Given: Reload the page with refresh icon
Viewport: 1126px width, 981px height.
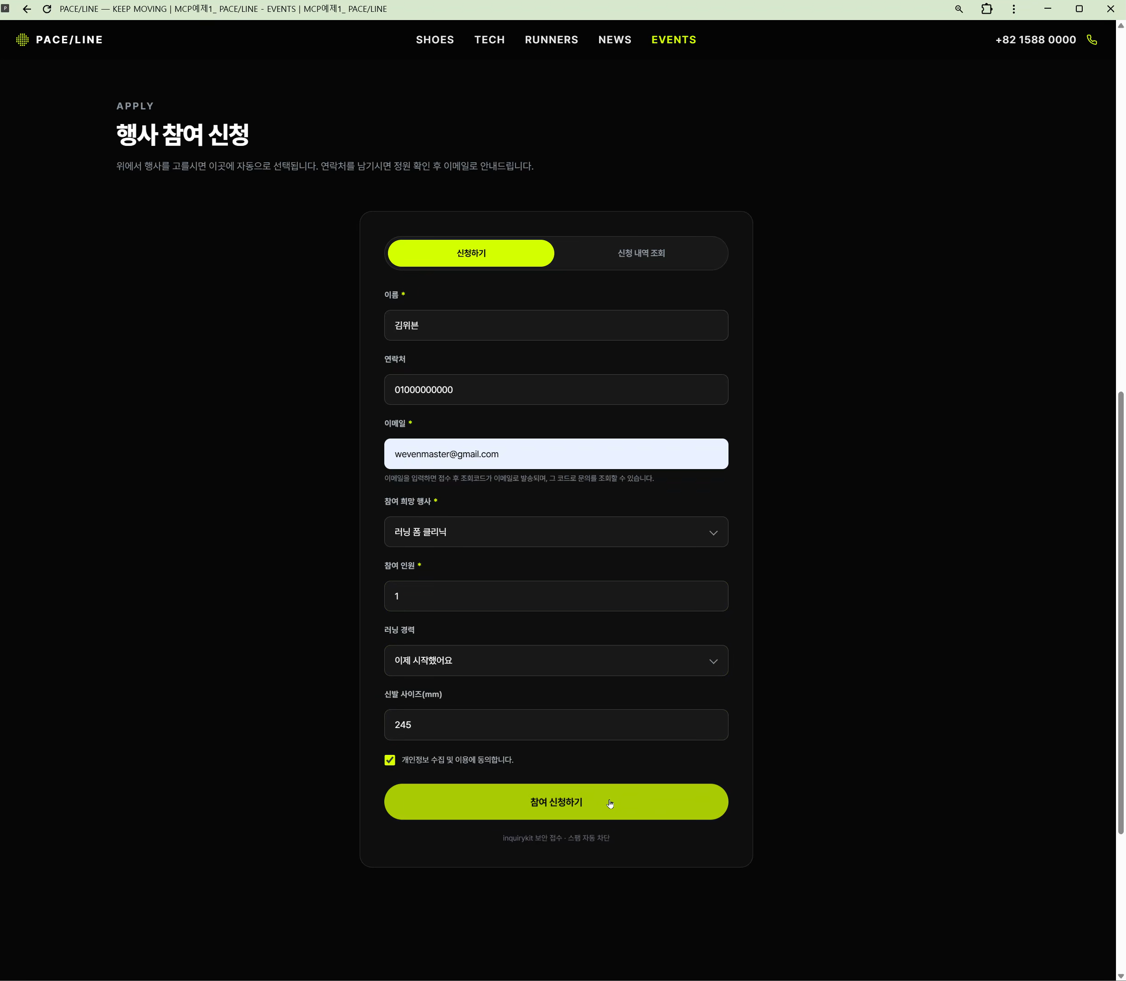Looking at the screenshot, I should point(47,9).
